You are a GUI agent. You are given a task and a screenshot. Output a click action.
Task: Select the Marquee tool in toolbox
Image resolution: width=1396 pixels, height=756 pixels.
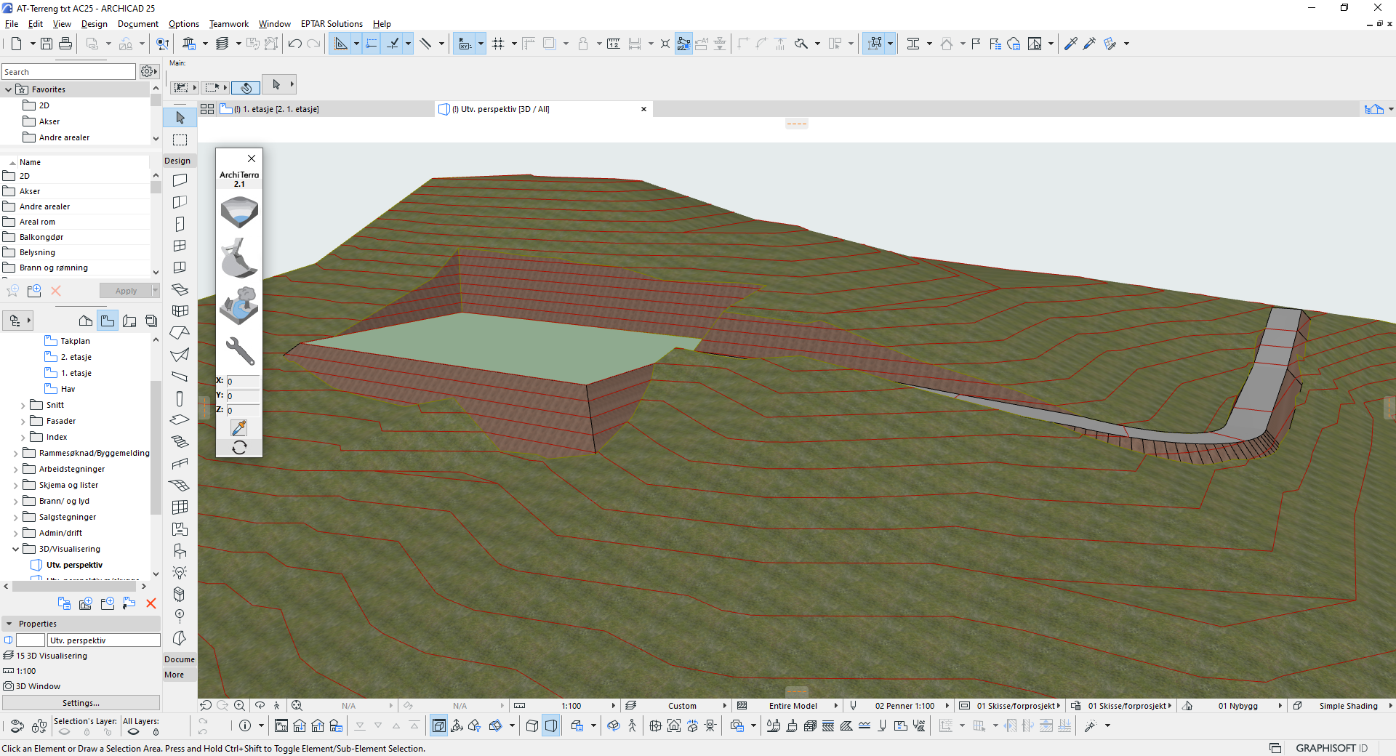[x=180, y=140]
